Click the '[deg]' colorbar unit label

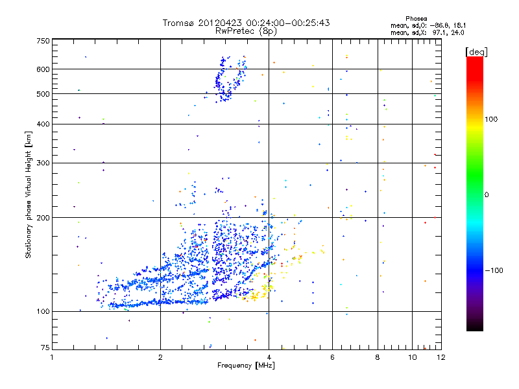[477, 52]
